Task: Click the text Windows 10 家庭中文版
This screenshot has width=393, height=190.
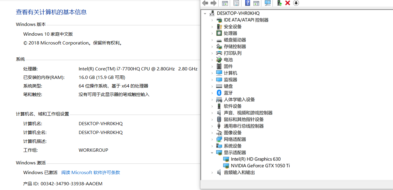Action: click(x=48, y=34)
